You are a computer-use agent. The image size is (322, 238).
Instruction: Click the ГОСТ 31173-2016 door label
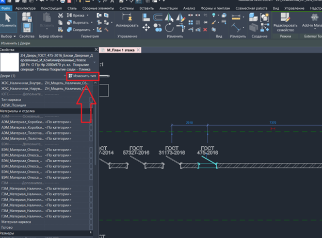tap(172, 150)
